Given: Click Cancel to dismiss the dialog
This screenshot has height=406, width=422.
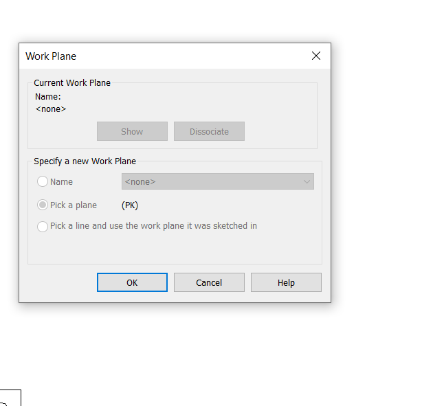Looking at the screenshot, I should pyautogui.click(x=209, y=282).
